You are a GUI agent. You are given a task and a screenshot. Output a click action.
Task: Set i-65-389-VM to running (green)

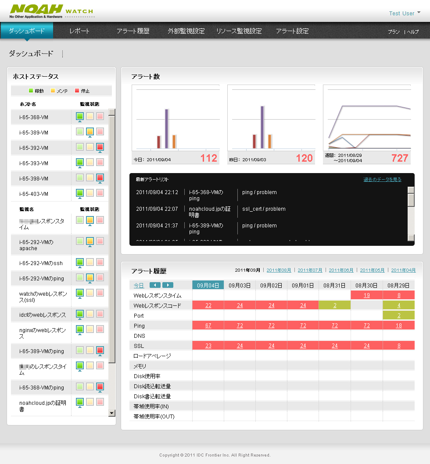pyautogui.click(x=80, y=131)
